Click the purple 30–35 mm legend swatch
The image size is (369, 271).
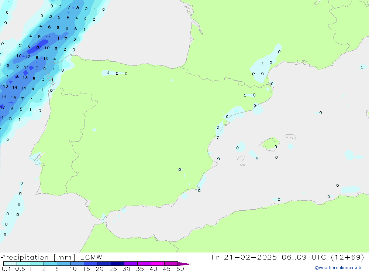click(131, 264)
